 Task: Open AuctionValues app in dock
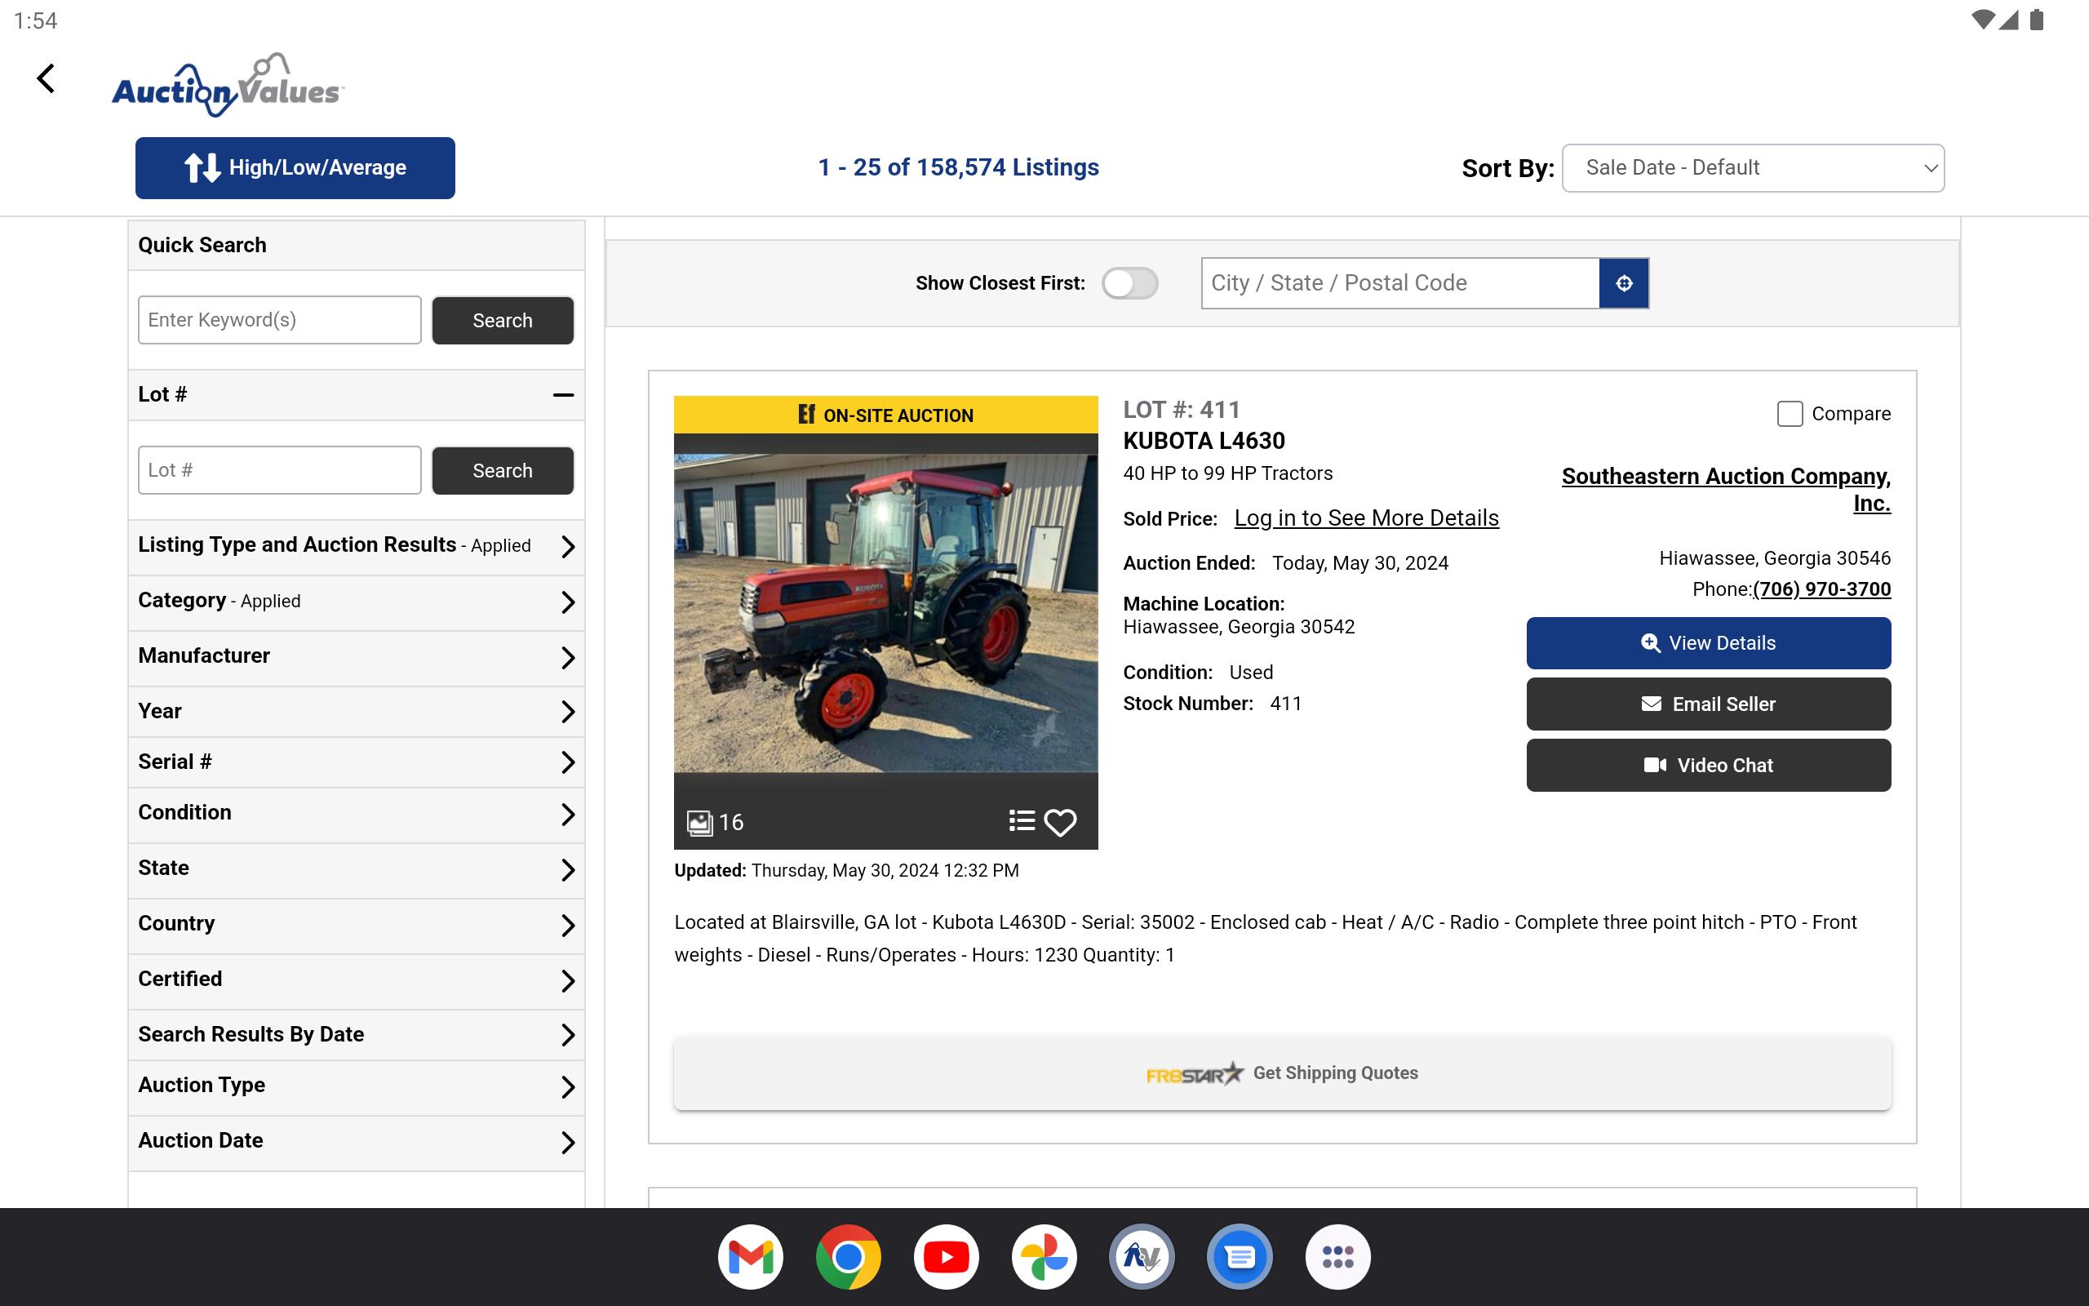[1141, 1257]
